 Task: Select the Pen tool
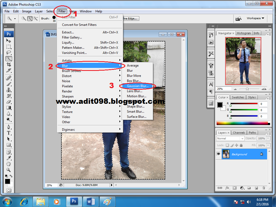pyautogui.click(x=8, y=127)
